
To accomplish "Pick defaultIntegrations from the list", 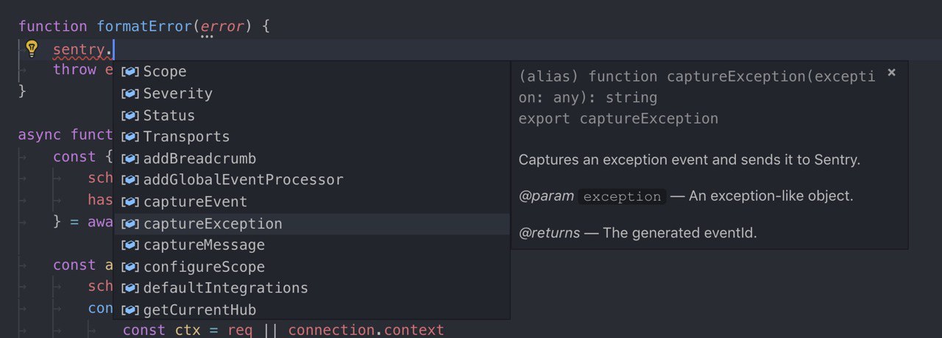I will (x=311, y=288).
